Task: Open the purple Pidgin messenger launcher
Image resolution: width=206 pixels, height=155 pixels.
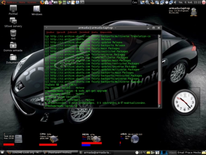Action: pyautogui.click(x=51, y=2)
